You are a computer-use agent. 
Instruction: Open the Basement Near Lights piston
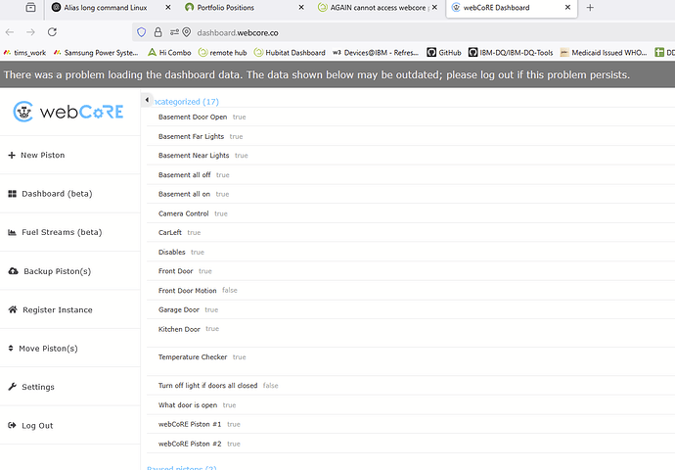pyautogui.click(x=194, y=156)
